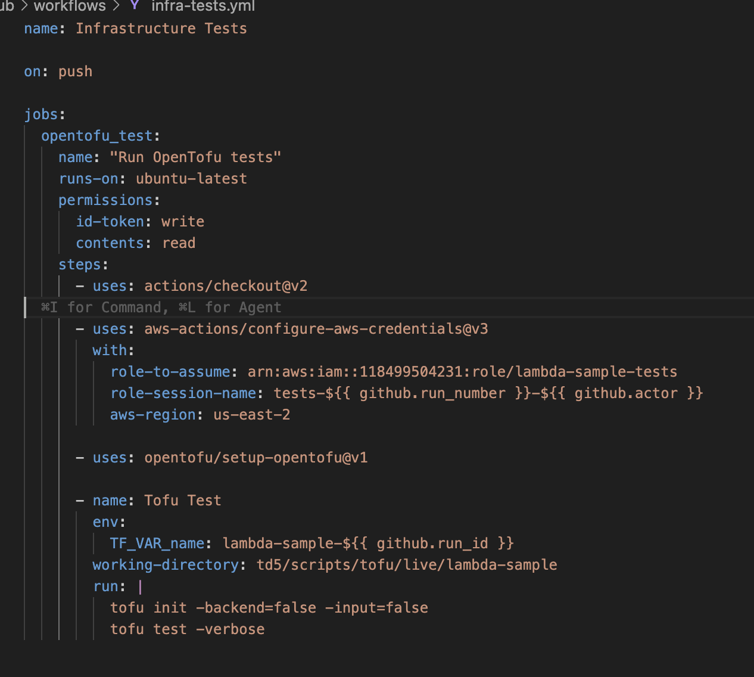The image size is (754, 677).
Task: Click the opentofu/setup-opentofu@v1 action text
Action: (x=256, y=458)
